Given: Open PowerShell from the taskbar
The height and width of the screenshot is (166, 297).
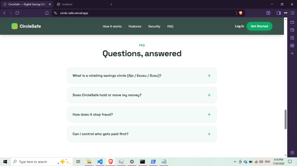Looking at the screenshot, I should 153,162.
